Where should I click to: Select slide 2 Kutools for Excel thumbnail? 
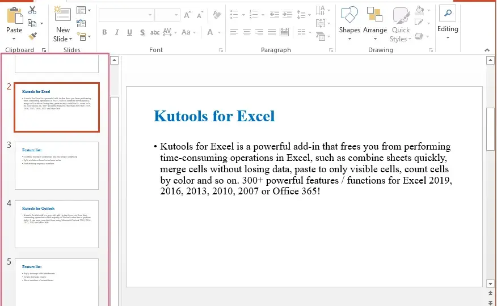(x=57, y=107)
